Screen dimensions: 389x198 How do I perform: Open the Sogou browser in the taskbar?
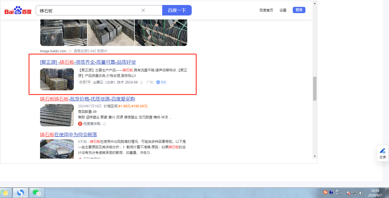[x=21, y=193]
